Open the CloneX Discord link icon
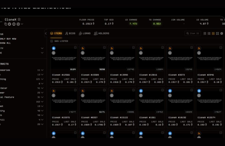The image size is (225, 146). (x=14, y=24)
